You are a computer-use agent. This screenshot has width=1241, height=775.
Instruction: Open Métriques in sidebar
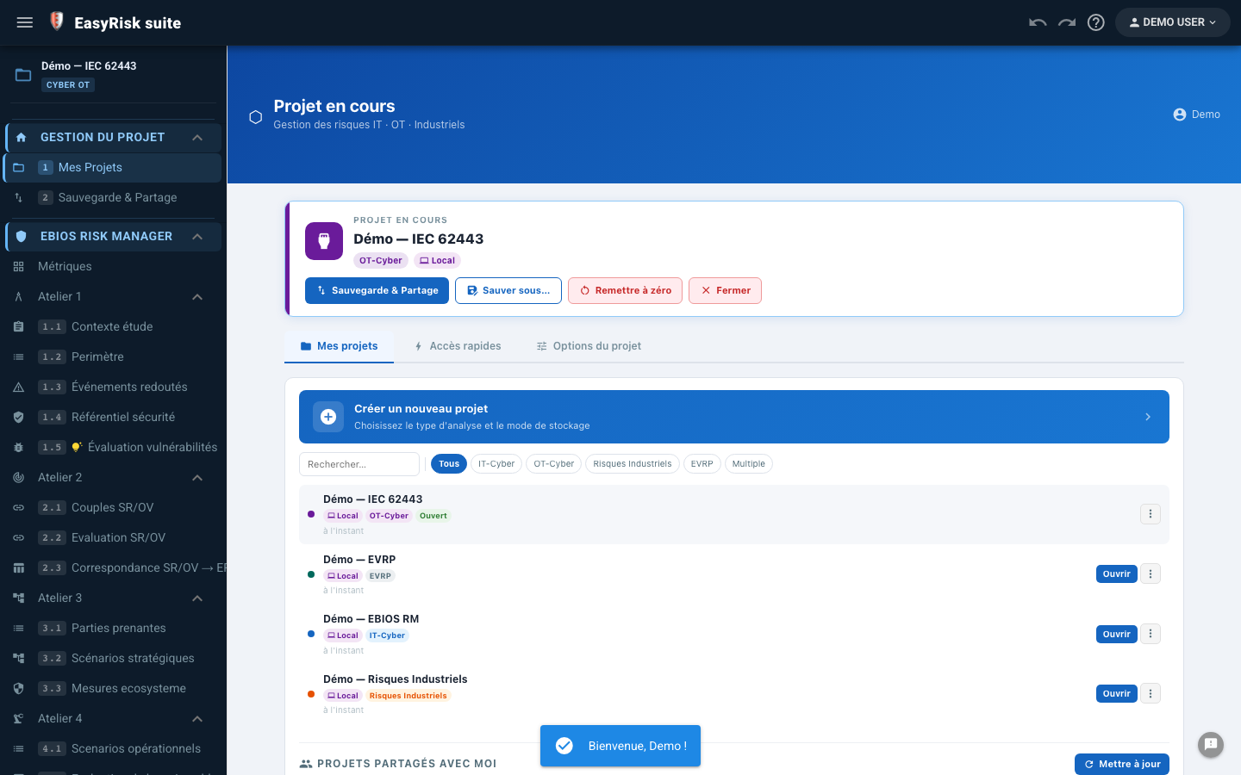pos(113,266)
